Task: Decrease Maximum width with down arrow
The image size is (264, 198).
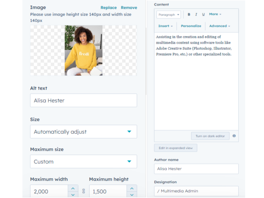Action: (73, 195)
